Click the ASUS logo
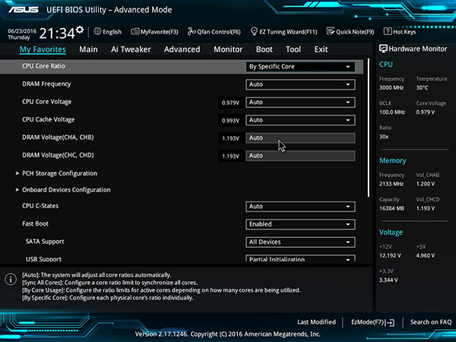 [x=24, y=10]
